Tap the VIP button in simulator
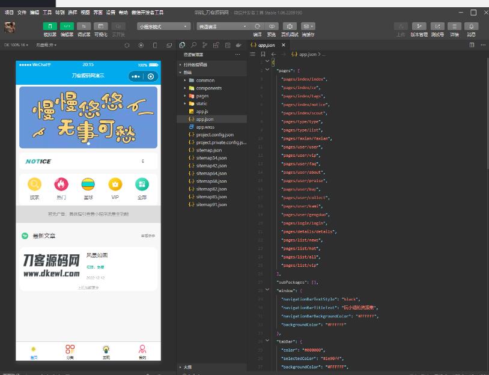Image resolution: width=489 pixels, height=375 pixels. click(115, 187)
